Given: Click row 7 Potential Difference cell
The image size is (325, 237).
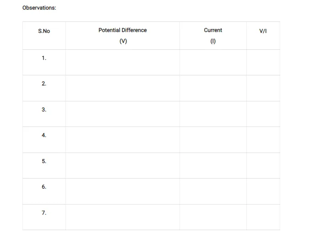Looking at the screenshot, I should click(x=123, y=217).
